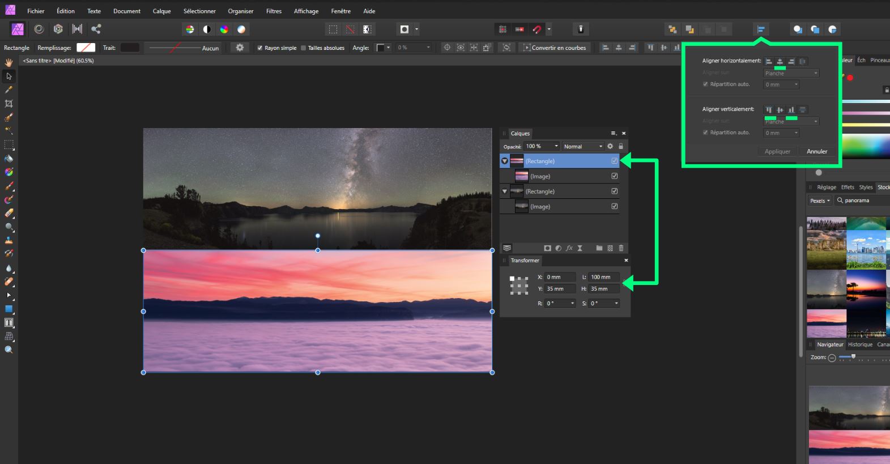Select the Hand view tool

coord(8,62)
